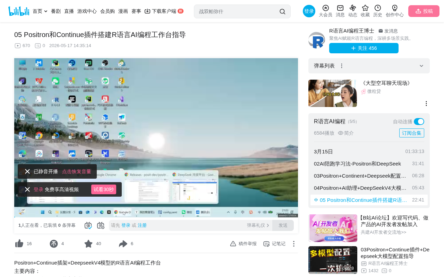Go to 赛事 section
The width and height of the screenshot is (444, 277).
click(x=136, y=11)
